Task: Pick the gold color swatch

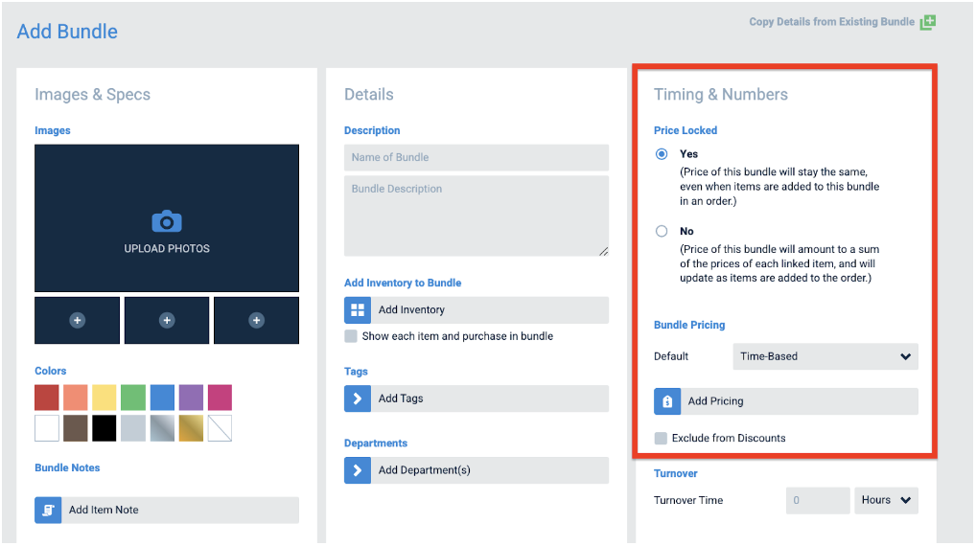Action: 191,428
